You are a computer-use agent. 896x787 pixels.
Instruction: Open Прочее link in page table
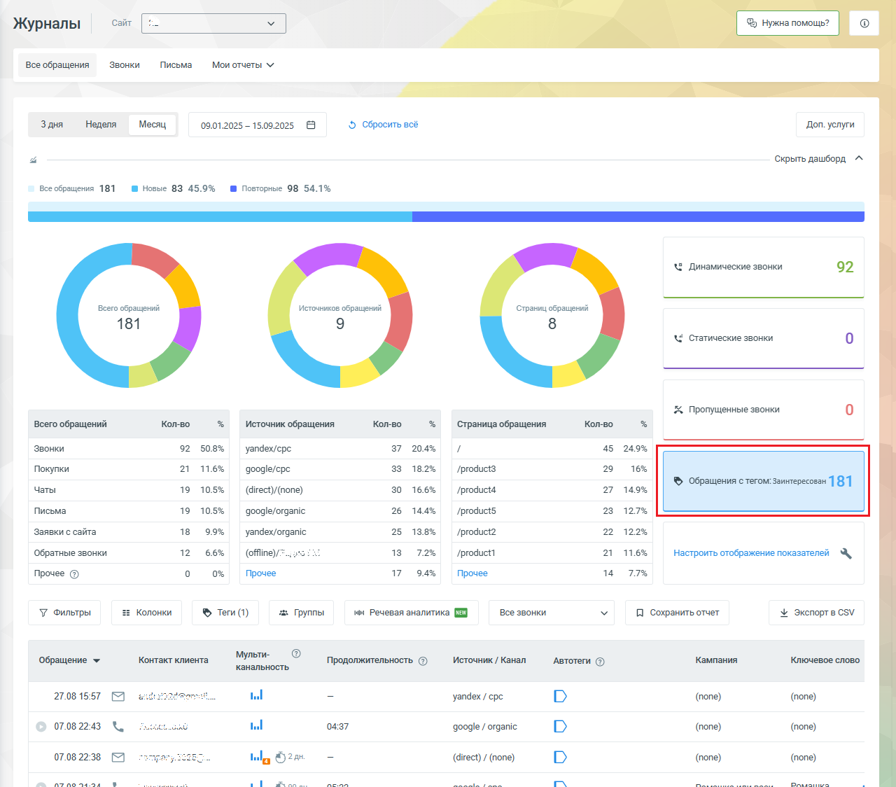(472, 573)
